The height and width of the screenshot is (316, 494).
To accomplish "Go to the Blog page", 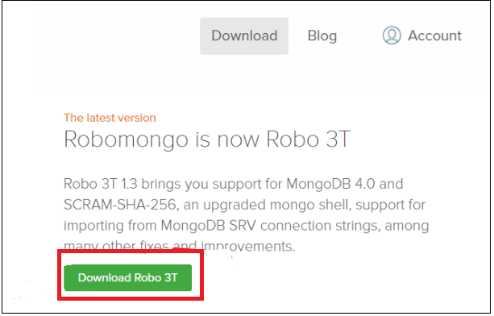I will 322,36.
